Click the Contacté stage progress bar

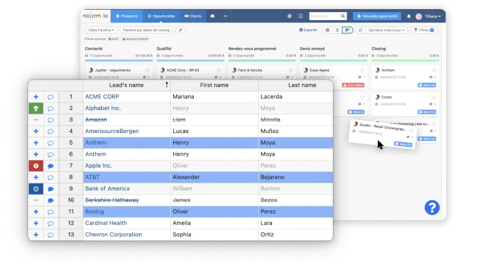pyautogui.click(x=119, y=61)
